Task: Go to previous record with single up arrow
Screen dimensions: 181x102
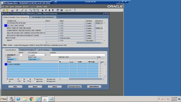Action: (42, 10)
